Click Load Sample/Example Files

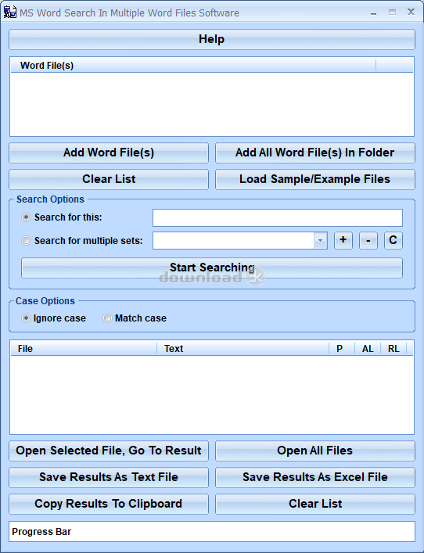(x=315, y=179)
